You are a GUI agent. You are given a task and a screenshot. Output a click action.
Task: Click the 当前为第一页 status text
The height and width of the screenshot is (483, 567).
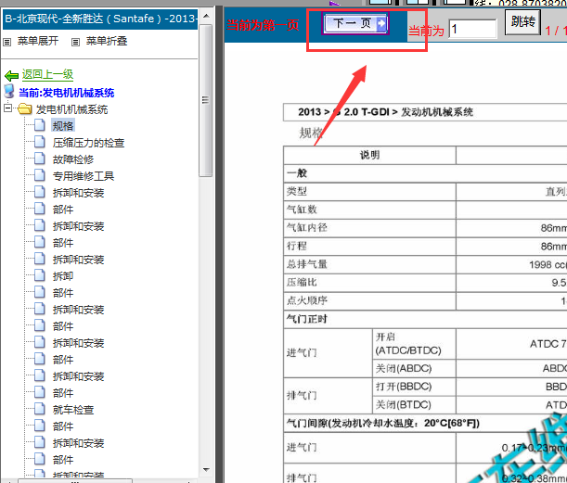pyautogui.click(x=263, y=25)
